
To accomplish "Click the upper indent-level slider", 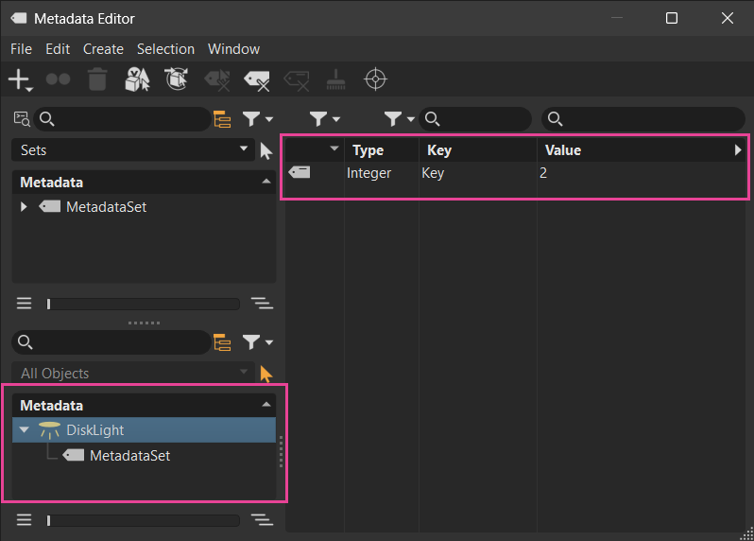I will point(143,304).
